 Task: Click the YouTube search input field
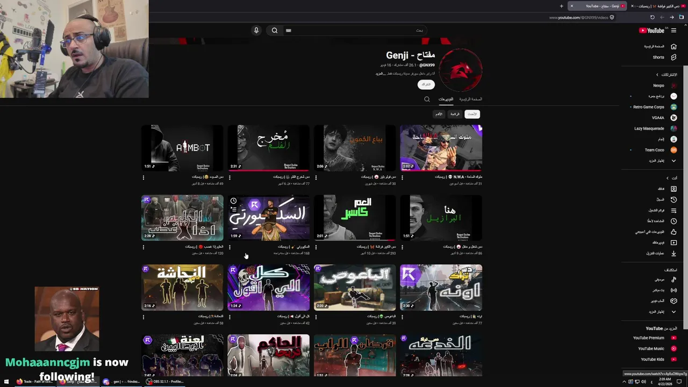pyautogui.click(x=355, y=30)
